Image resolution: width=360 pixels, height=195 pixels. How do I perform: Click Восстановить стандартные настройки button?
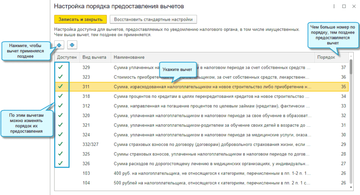tap(153, 20)
